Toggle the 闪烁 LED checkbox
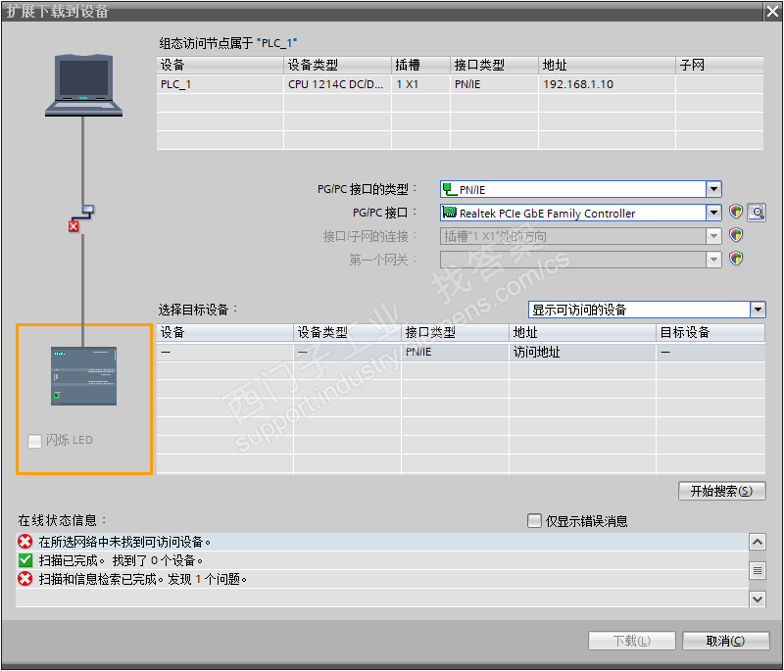Image resolution: width=784 pixels, height=671 pixels. (34, 441)
